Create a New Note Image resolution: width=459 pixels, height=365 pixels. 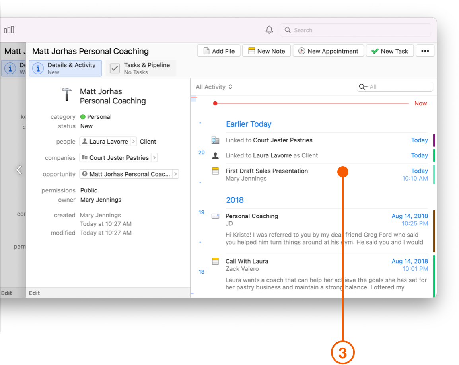[x=266, y=51]
